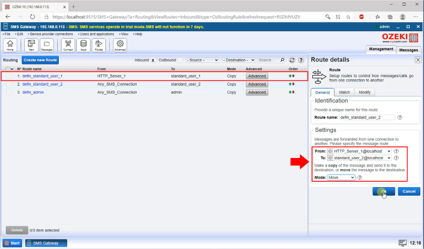
Task: Click the New message toolbar icon
Action: click(x=31, y=45)
